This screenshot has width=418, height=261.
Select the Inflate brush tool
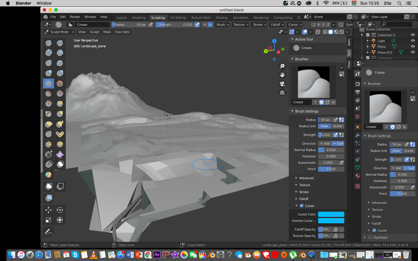(48, 73)
